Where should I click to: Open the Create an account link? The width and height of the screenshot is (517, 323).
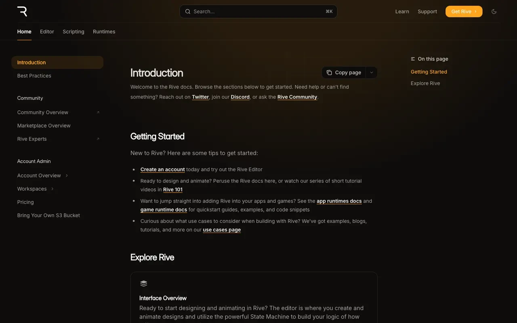pos(163,170)
